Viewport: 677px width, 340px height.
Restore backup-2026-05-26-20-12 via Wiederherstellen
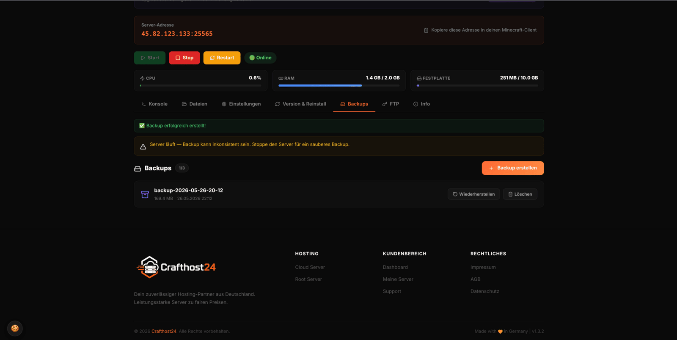(x=474, y=194)
